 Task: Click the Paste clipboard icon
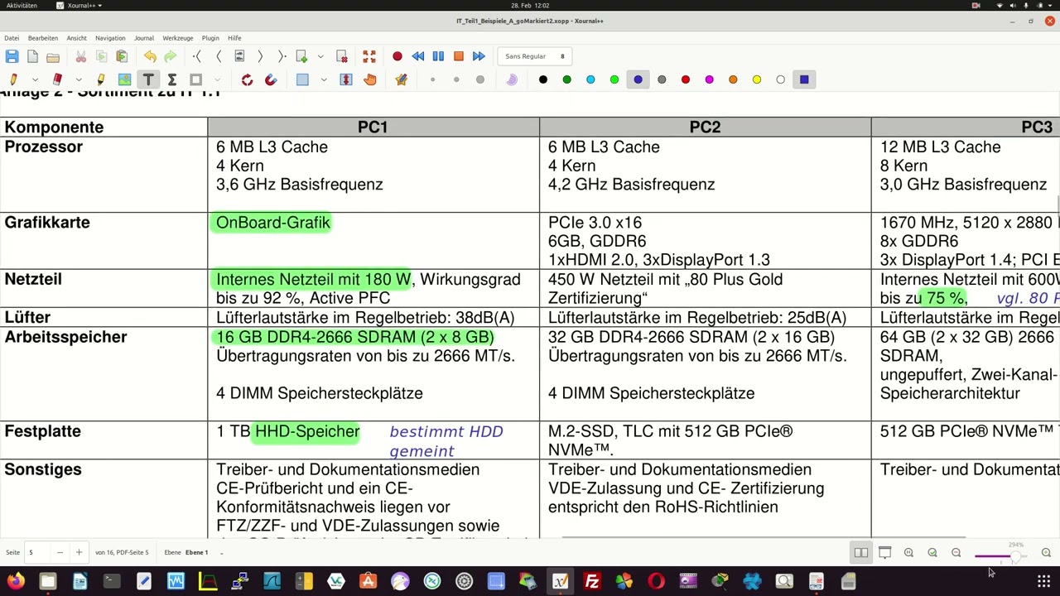(122, 56)
